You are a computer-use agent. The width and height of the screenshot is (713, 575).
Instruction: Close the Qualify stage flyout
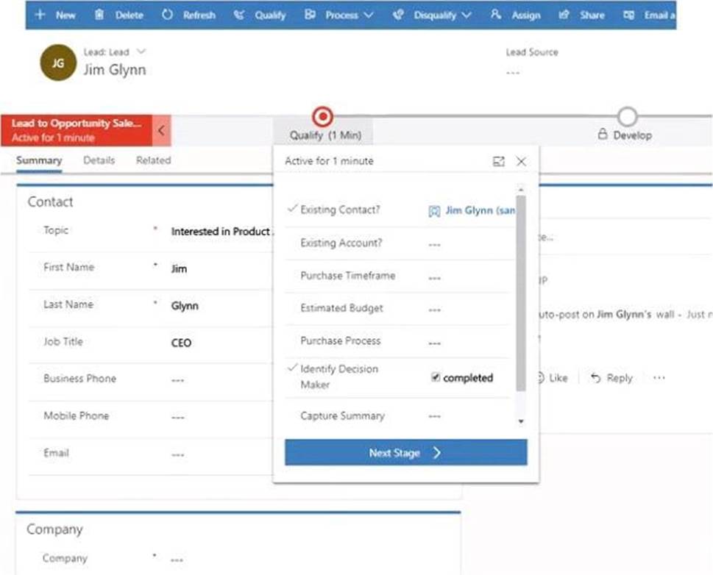pyautogui.click(x=521, y=162)
